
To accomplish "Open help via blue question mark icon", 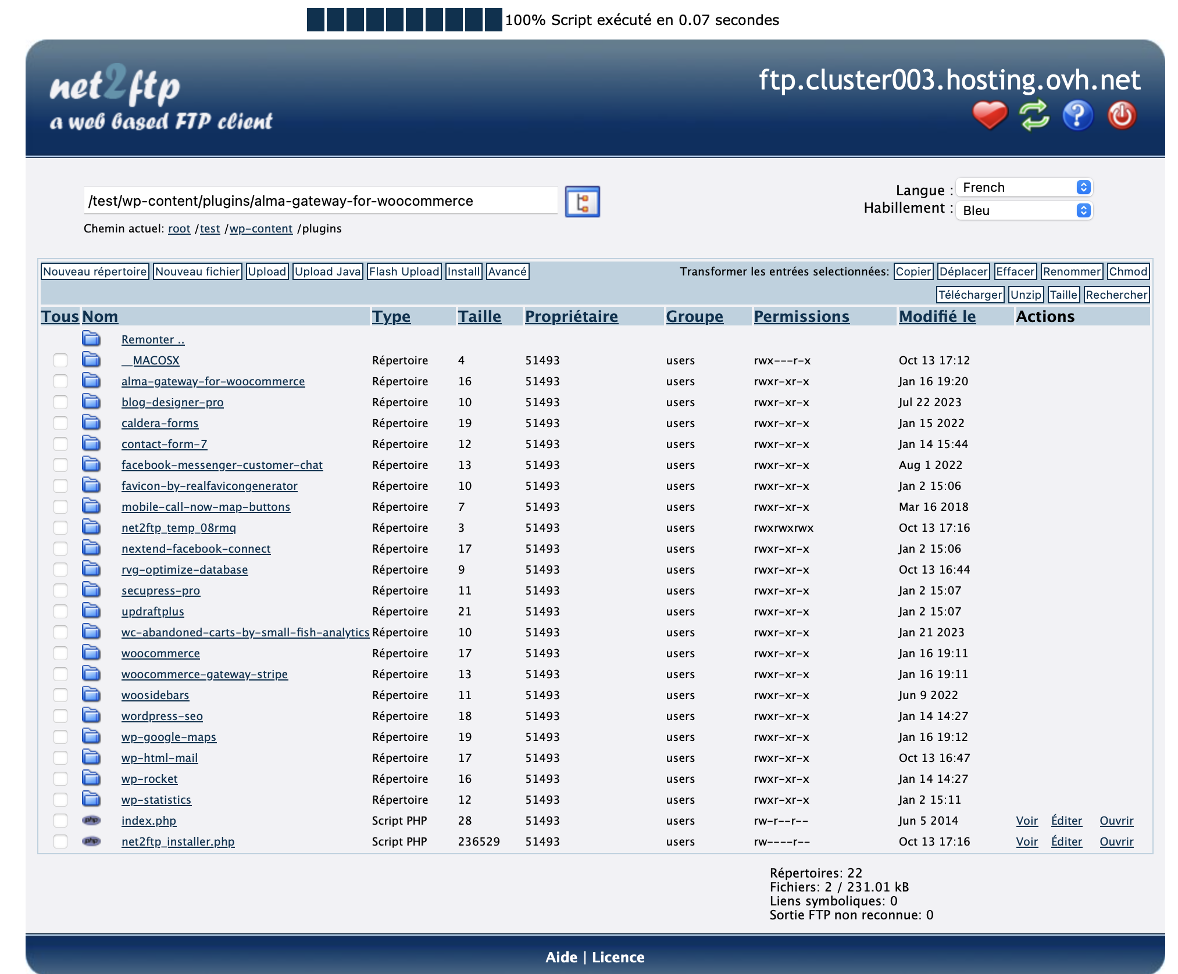I will tap(1077, 114).
